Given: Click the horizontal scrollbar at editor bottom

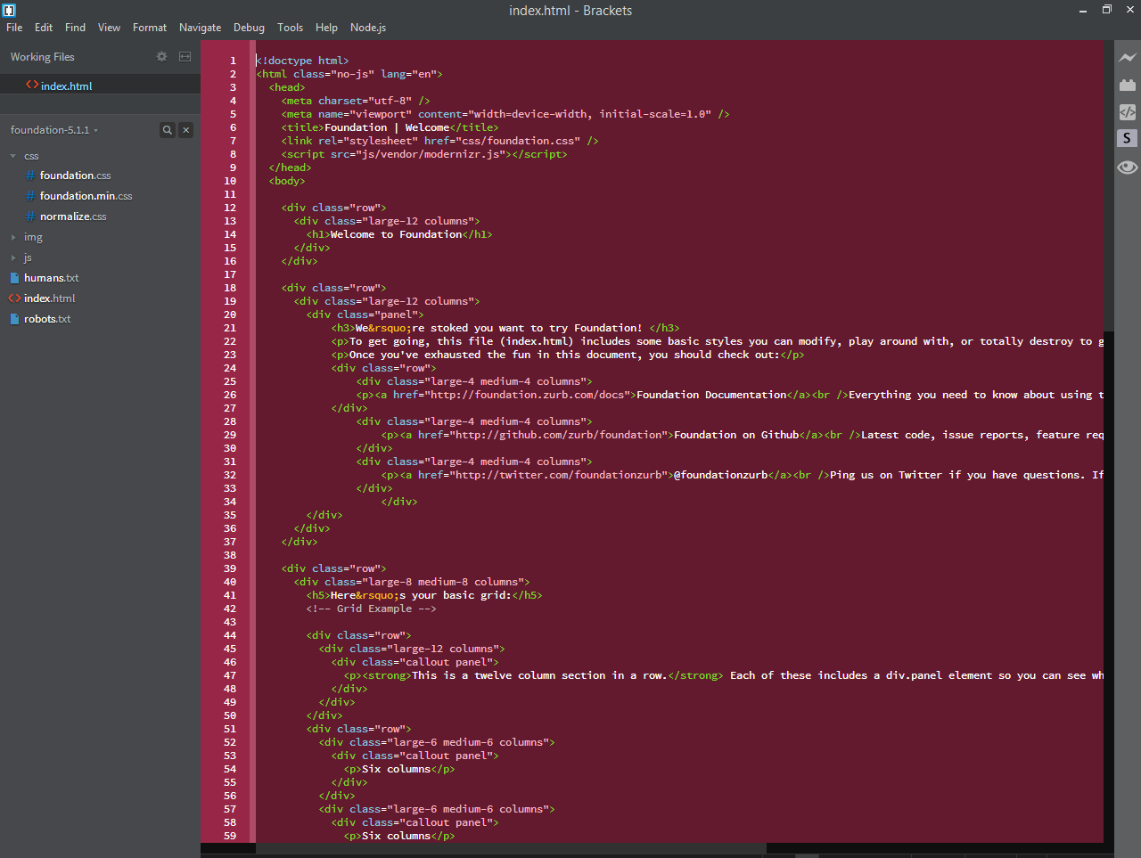Looking at the screenshot, I should coord(511,848).
